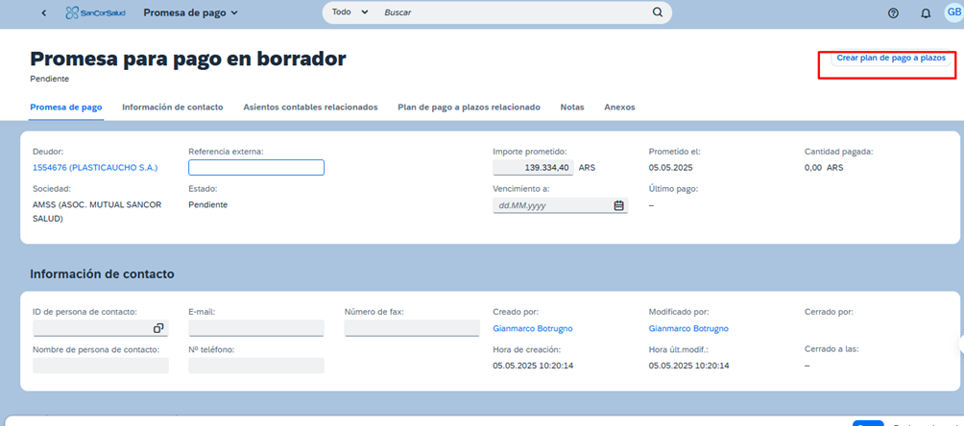Select Plan de pago a plazos relacionado tab

pyautogui.click(x=469, y=107)
